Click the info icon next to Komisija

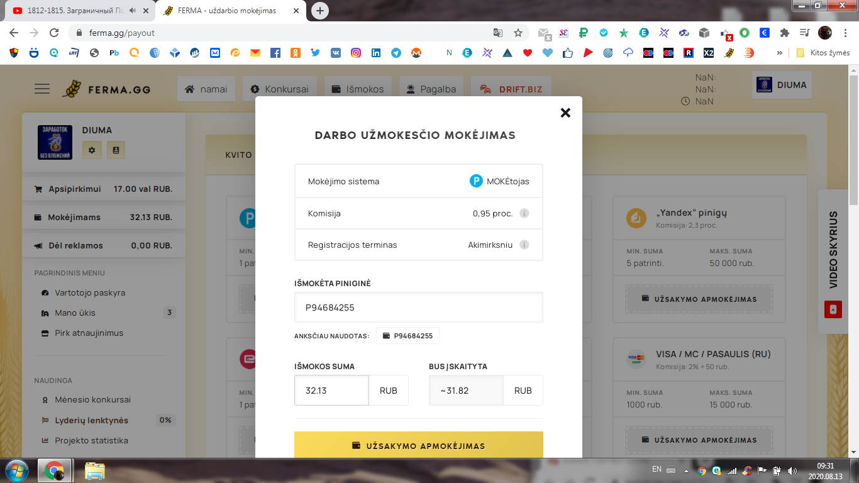click(524, 213)
